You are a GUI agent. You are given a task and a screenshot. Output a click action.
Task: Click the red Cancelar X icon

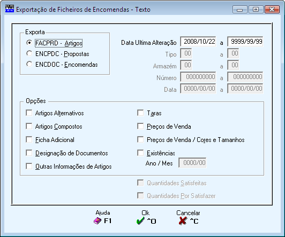click(183, 221)
